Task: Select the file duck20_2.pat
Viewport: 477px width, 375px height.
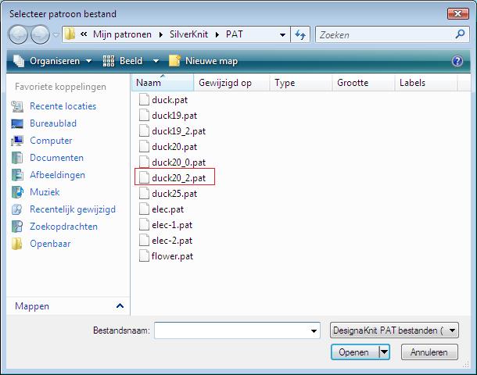Action: 178,178
